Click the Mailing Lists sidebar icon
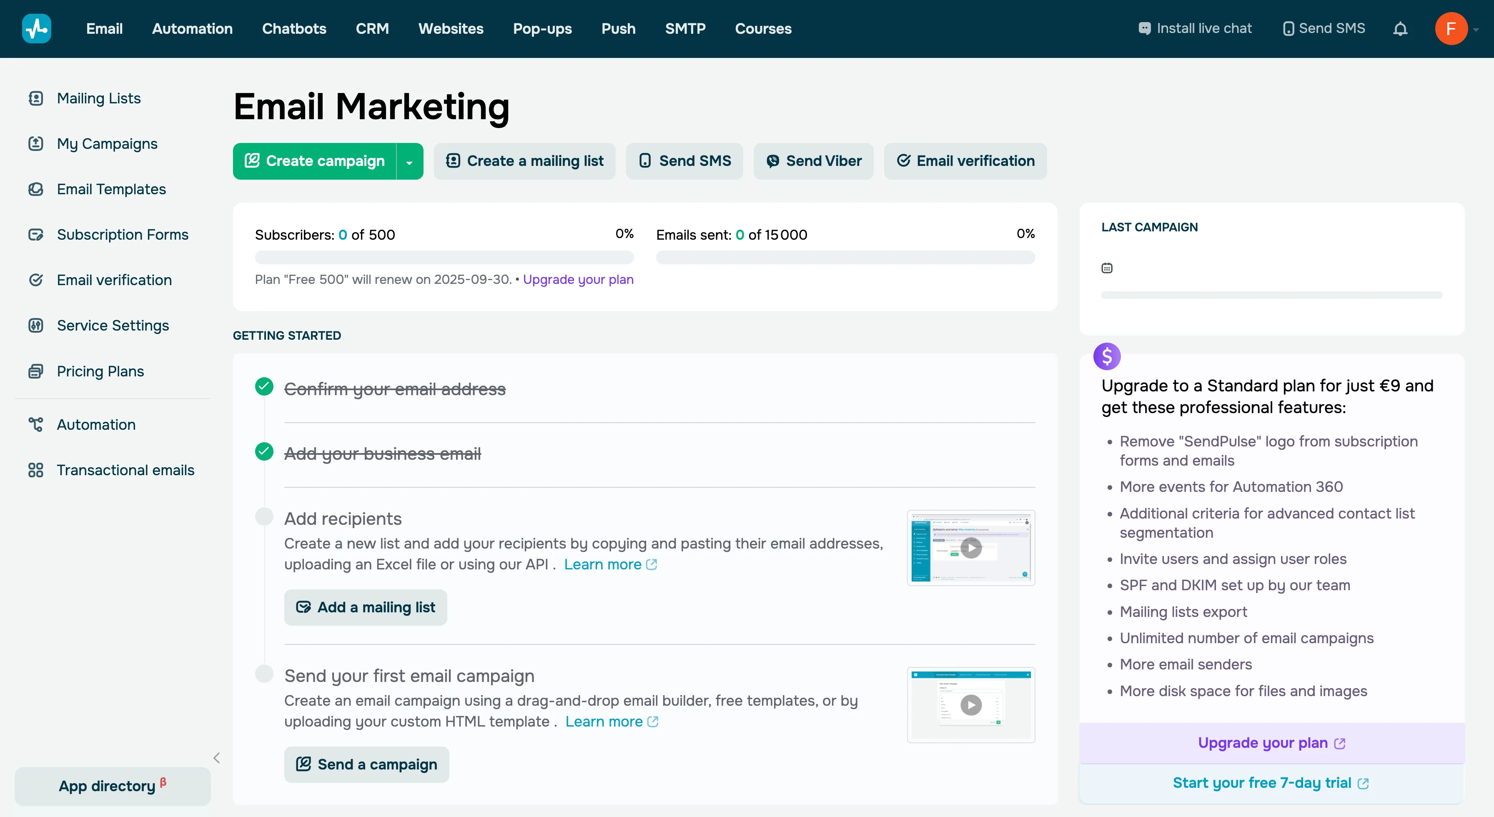The image size is (1494, 817). (36, 98)
